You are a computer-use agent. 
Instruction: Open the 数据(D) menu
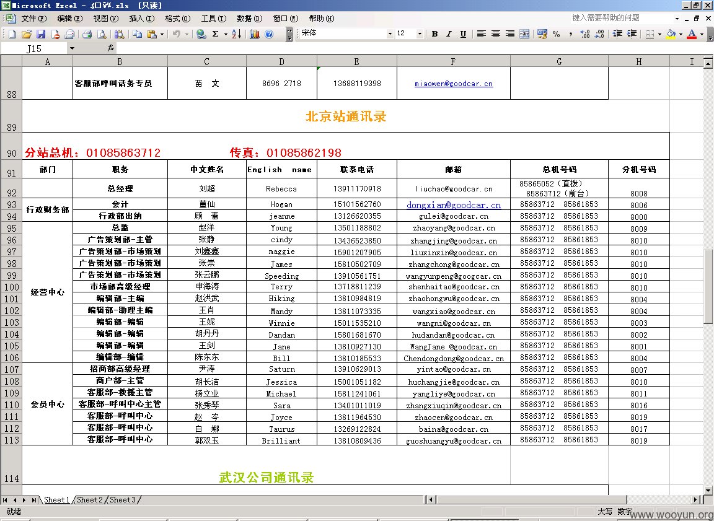(250, 19)
